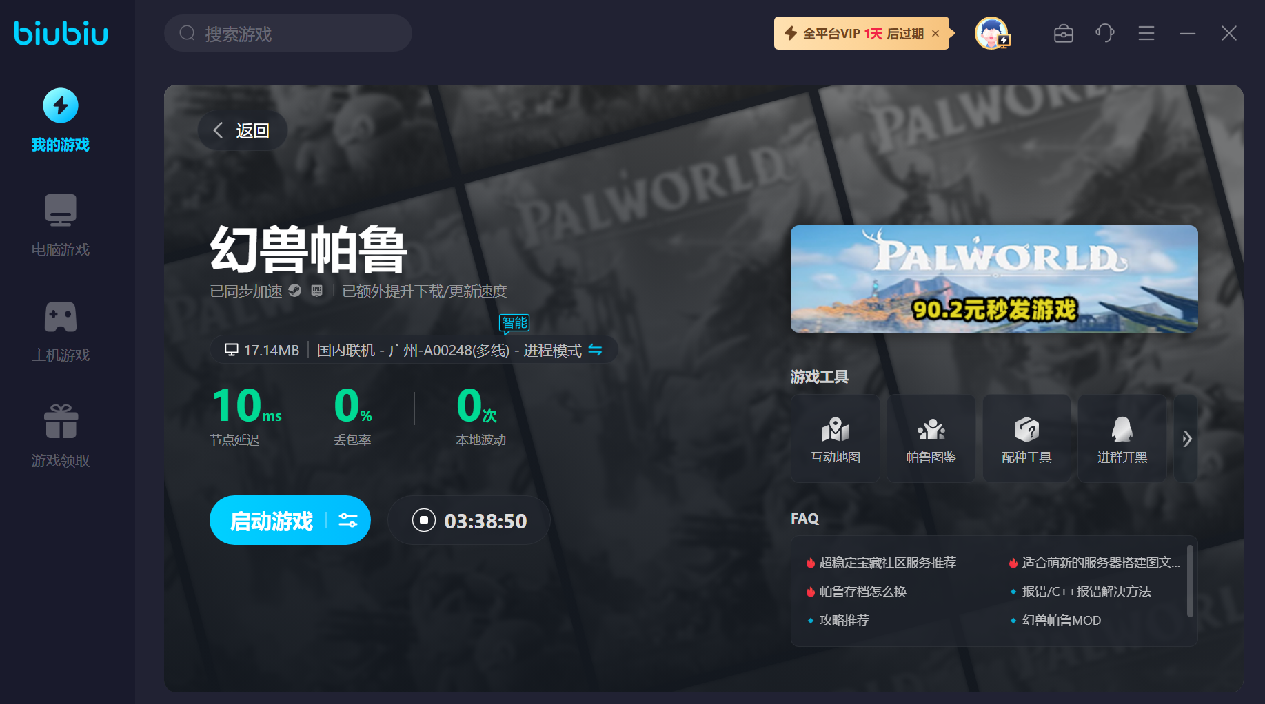Switch node via the swap arrows icon
Image resolution: width=1265 pixels, height=704 pixels.
tap(595, 350)
